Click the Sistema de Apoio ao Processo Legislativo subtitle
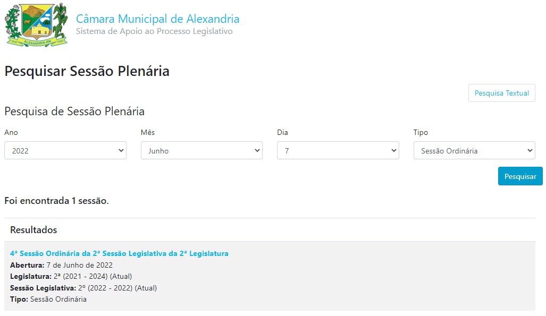Screen dimensions: 546x316 154,31
